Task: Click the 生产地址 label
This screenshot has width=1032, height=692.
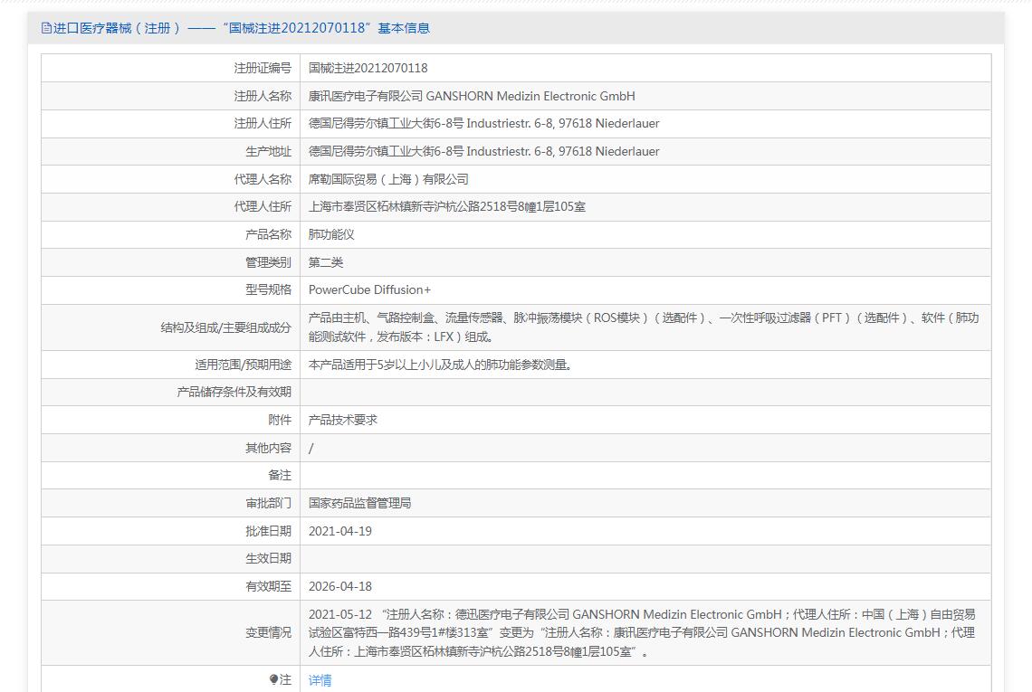Action: pos(269,151)
